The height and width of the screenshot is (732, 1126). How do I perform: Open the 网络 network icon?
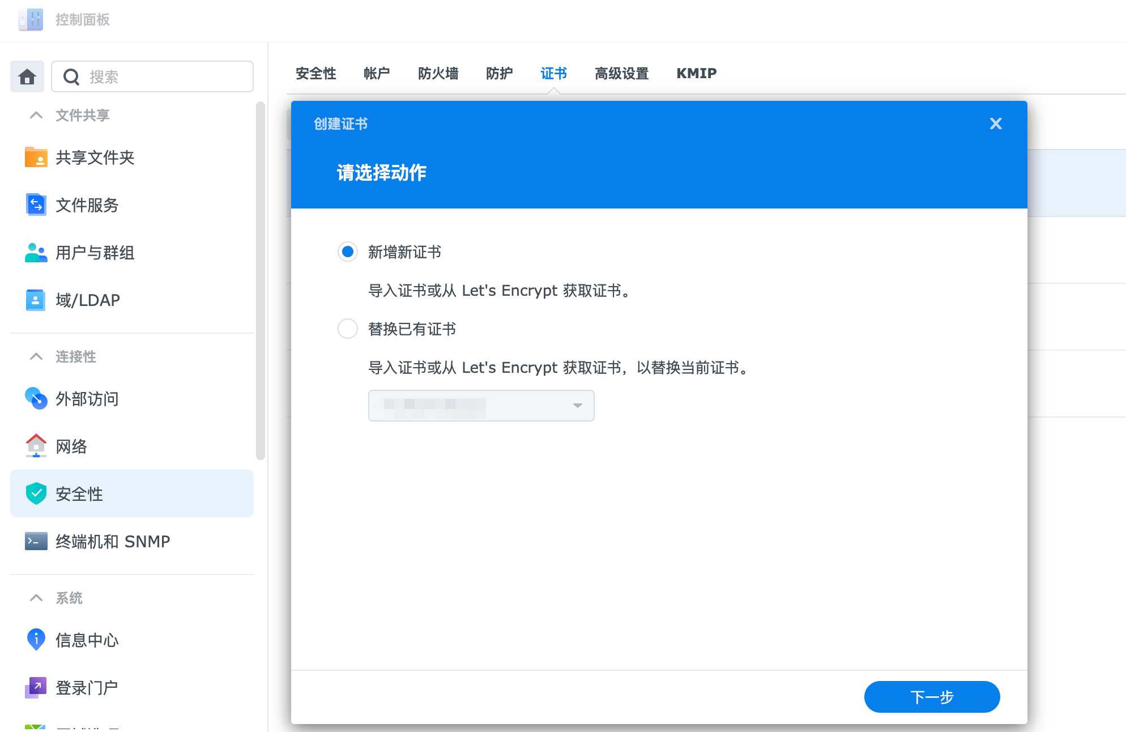[36, 446]
